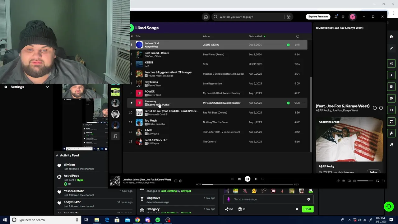Toggle shuffle in Spotify player
This screenshot has height=224, width=398.
(x=232, y=179)
